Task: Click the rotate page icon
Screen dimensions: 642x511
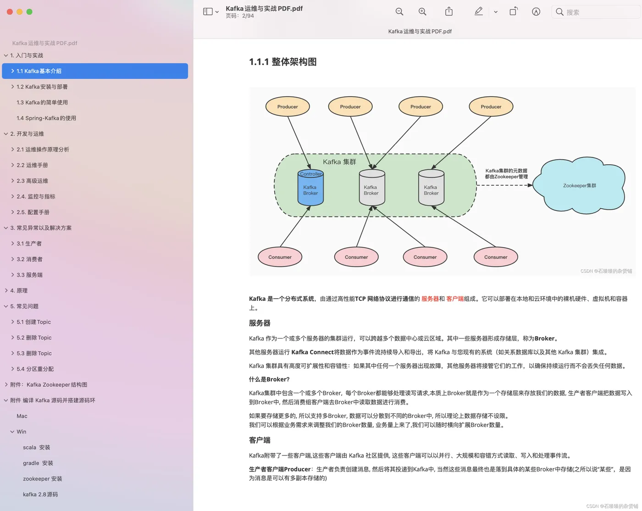Action: point(514,11)
